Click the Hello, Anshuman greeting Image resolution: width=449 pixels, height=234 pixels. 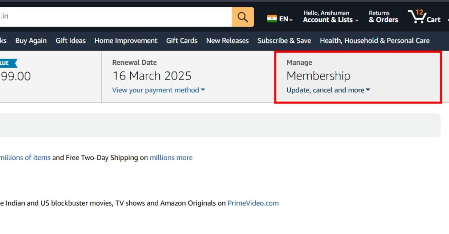coord(326,12)
